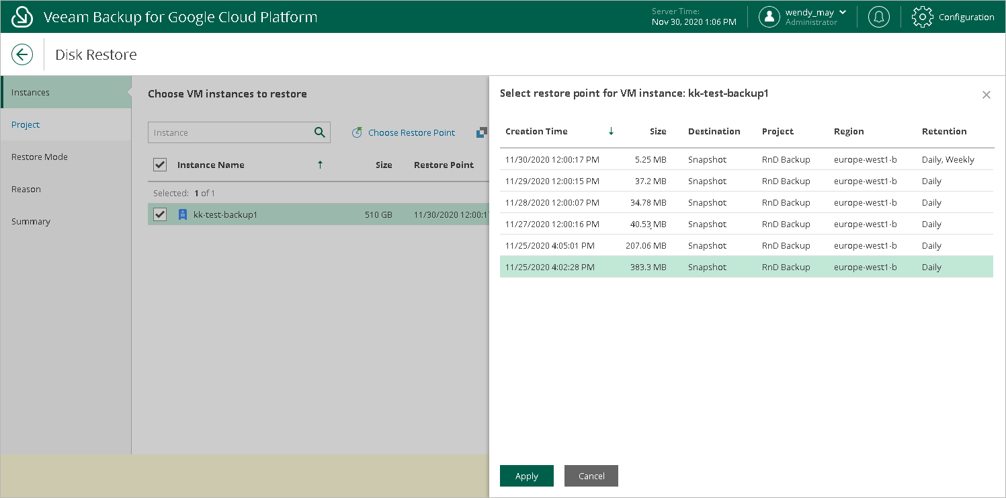Click the Disk Restore page title

click(x=96, y=54)
